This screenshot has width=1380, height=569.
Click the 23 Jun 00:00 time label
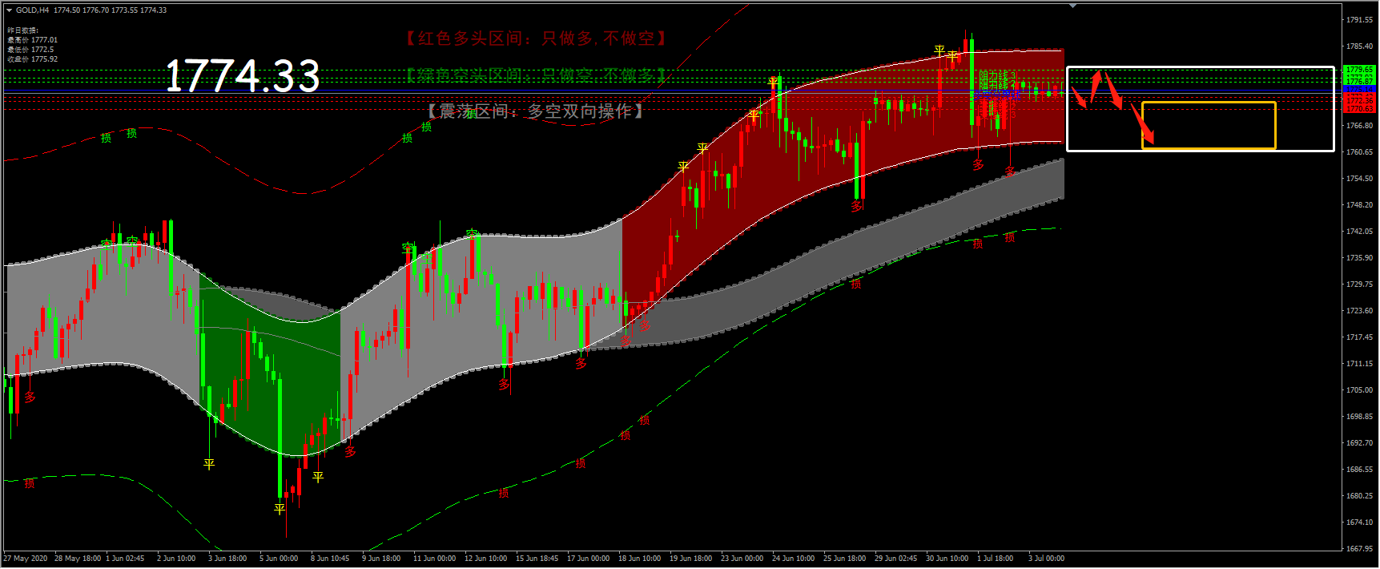pyautogui.click(x=742, y=559)
